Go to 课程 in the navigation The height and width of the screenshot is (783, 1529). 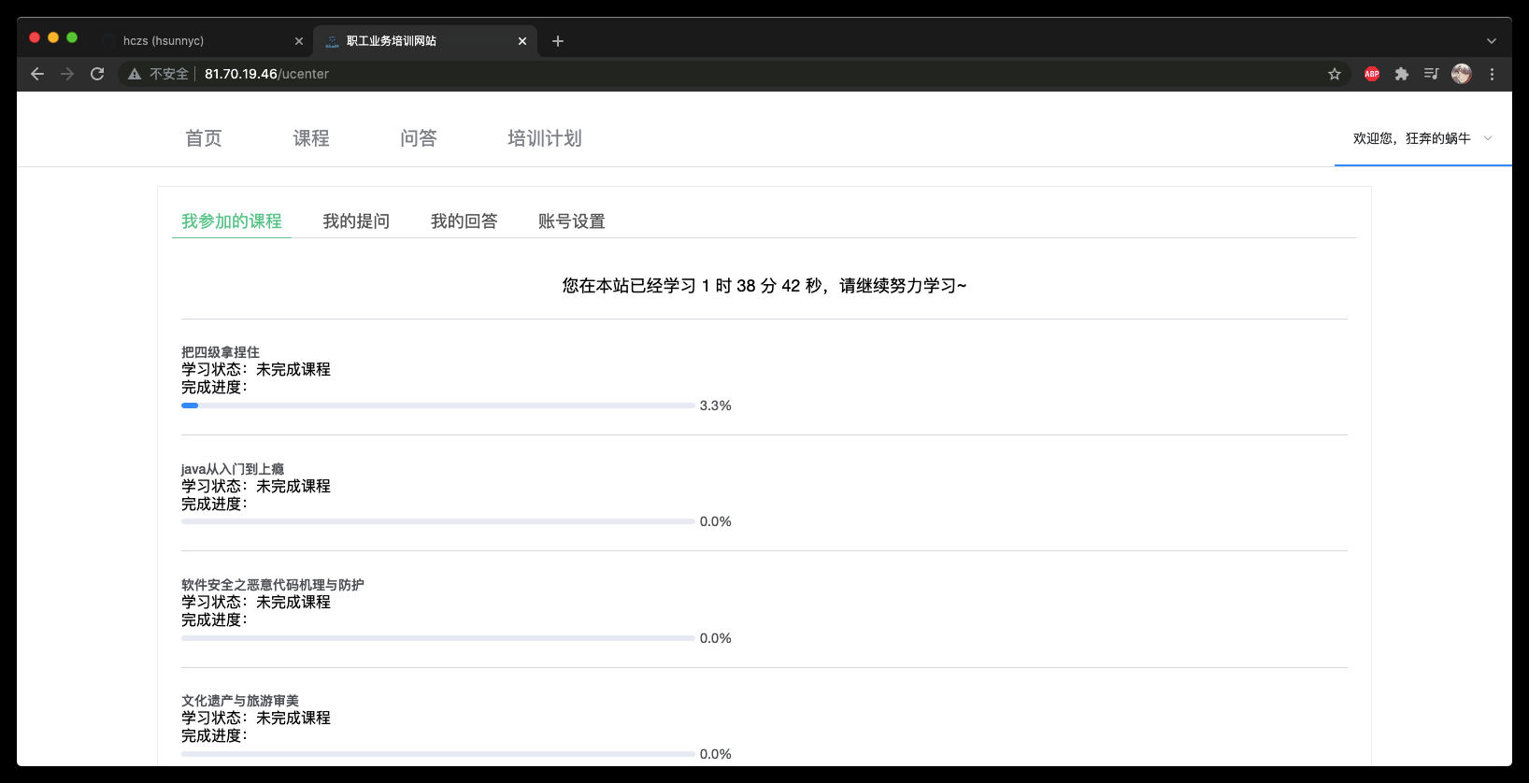(311, 138)
